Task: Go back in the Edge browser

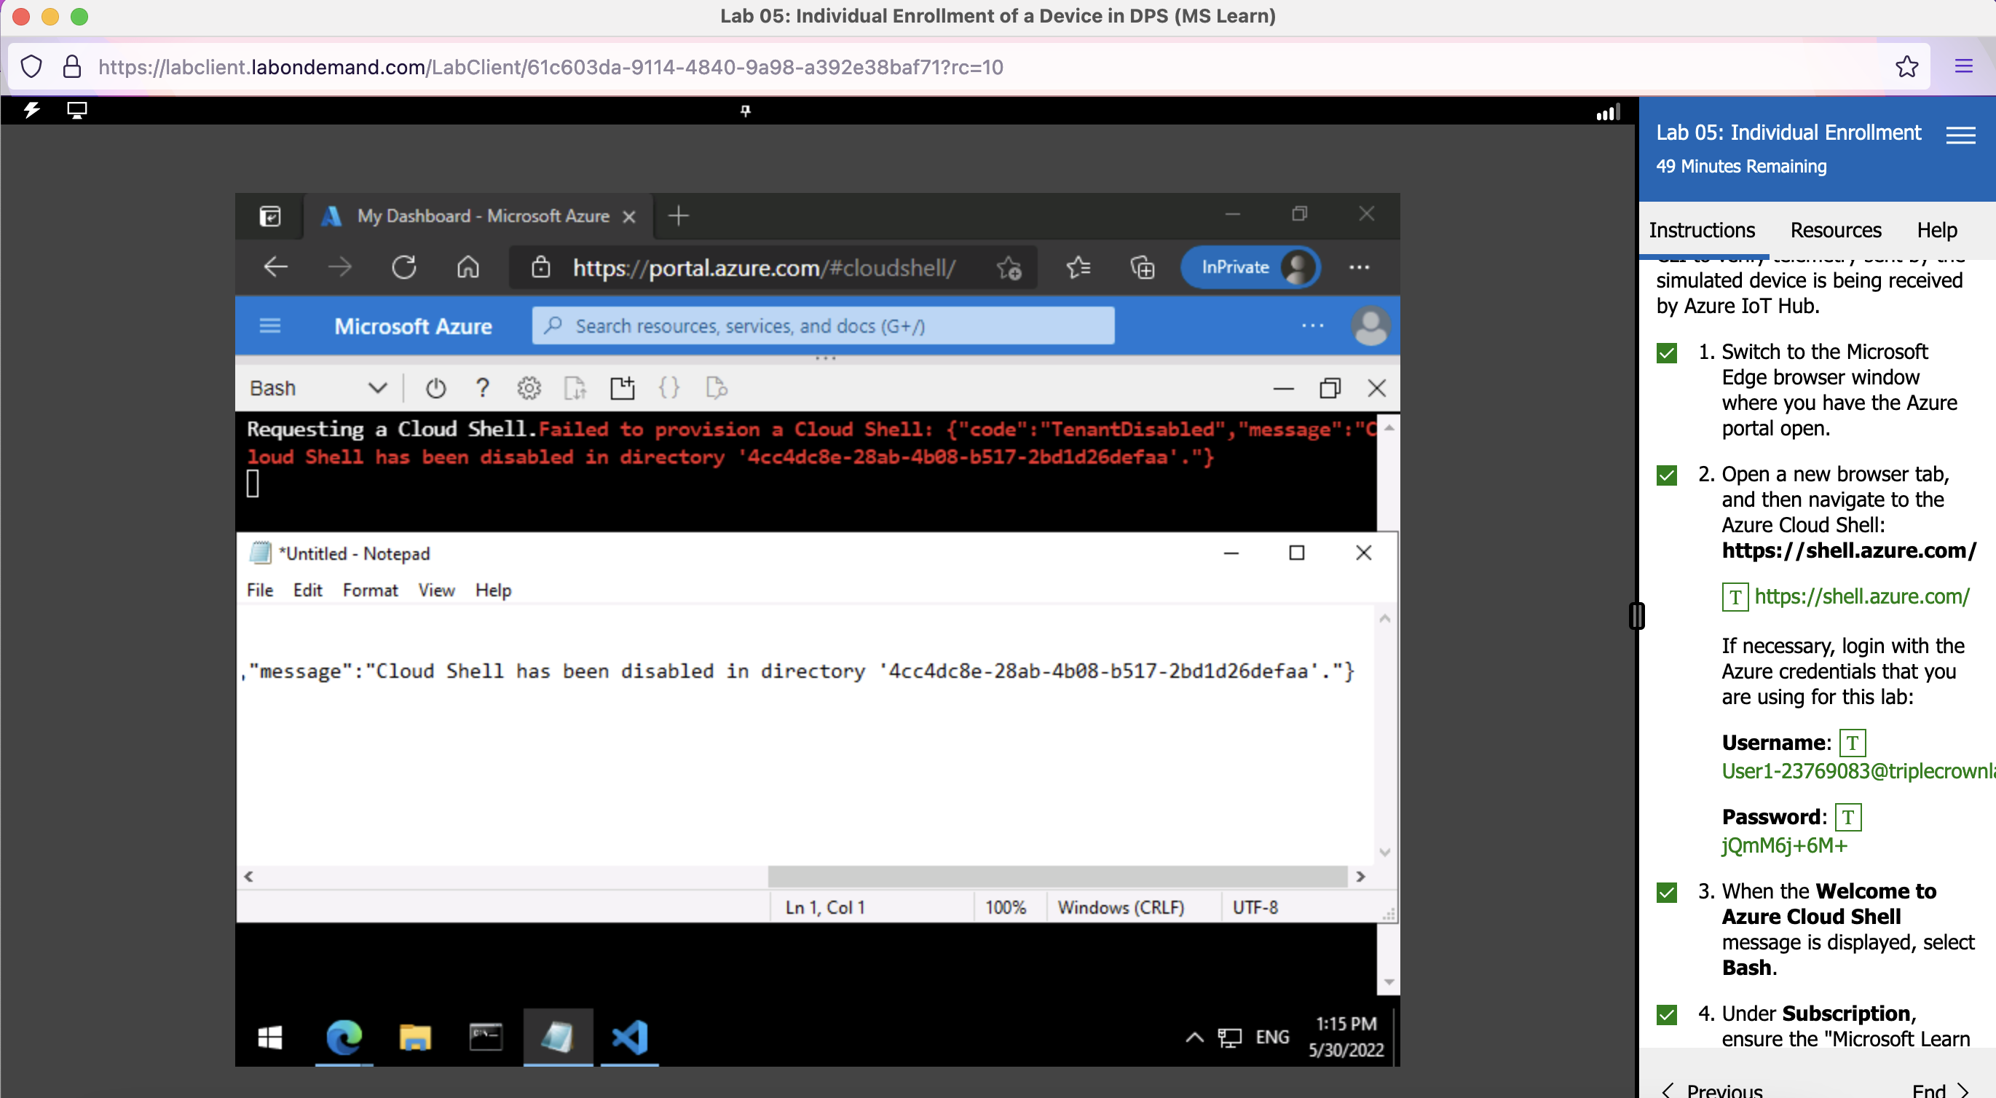Action: coord(276,267)
